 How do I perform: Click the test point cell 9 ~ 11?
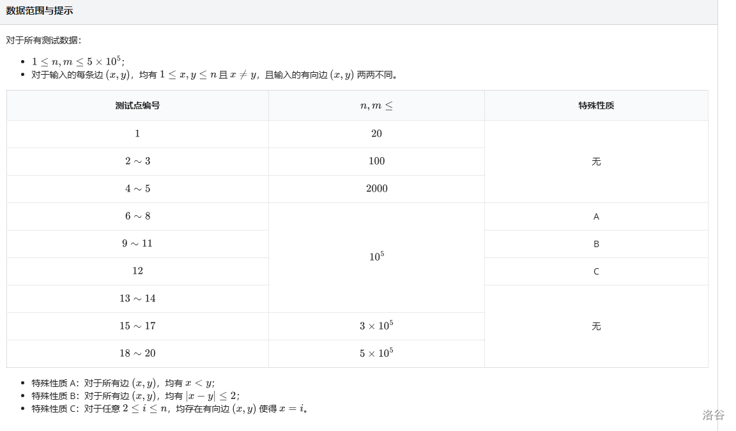(137, 243)
